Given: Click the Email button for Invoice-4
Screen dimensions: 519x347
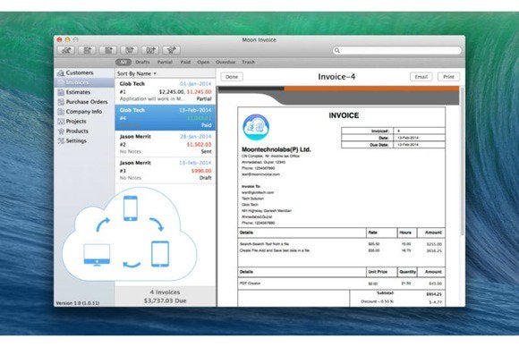Looking at the screenshot, I should (x=421, y=77).
